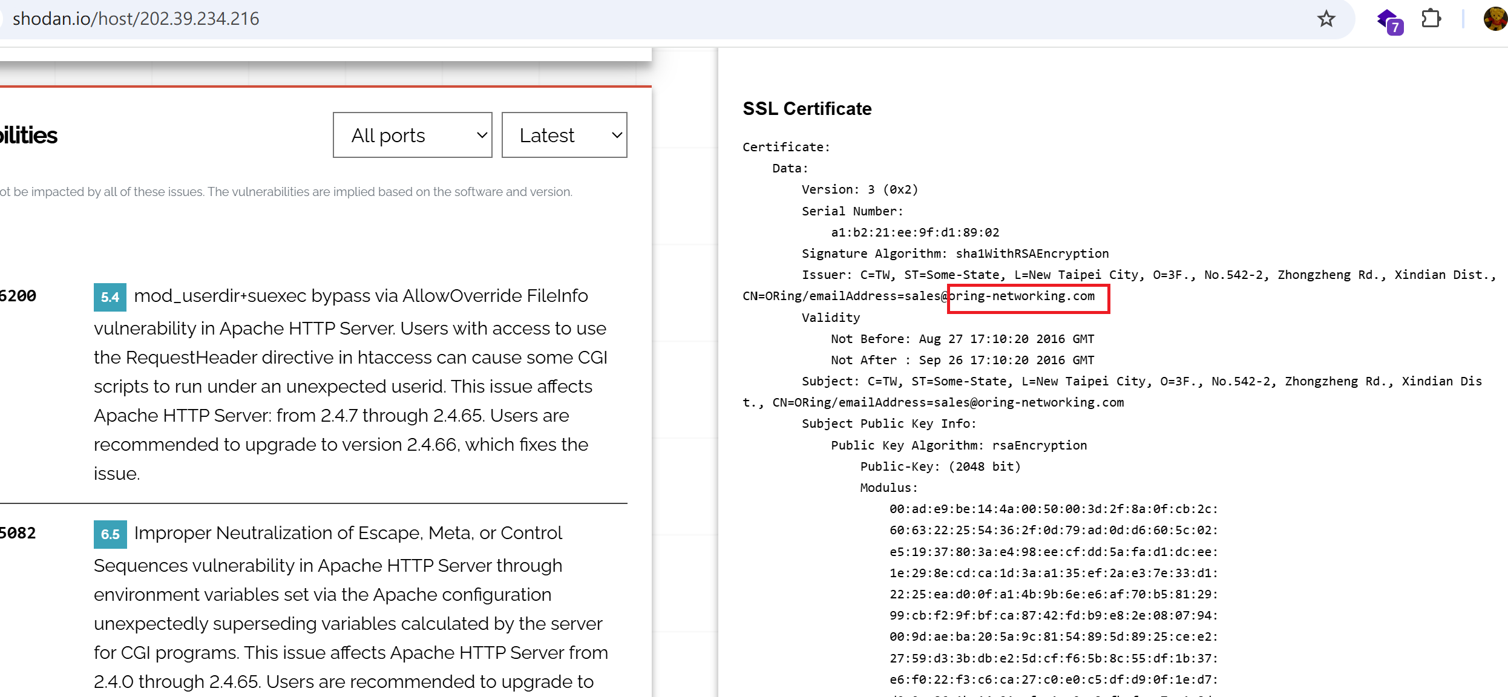Click the 'Modulus:' label
Viewport: 1508px width, 697px height.
click(x=889, y=488)
